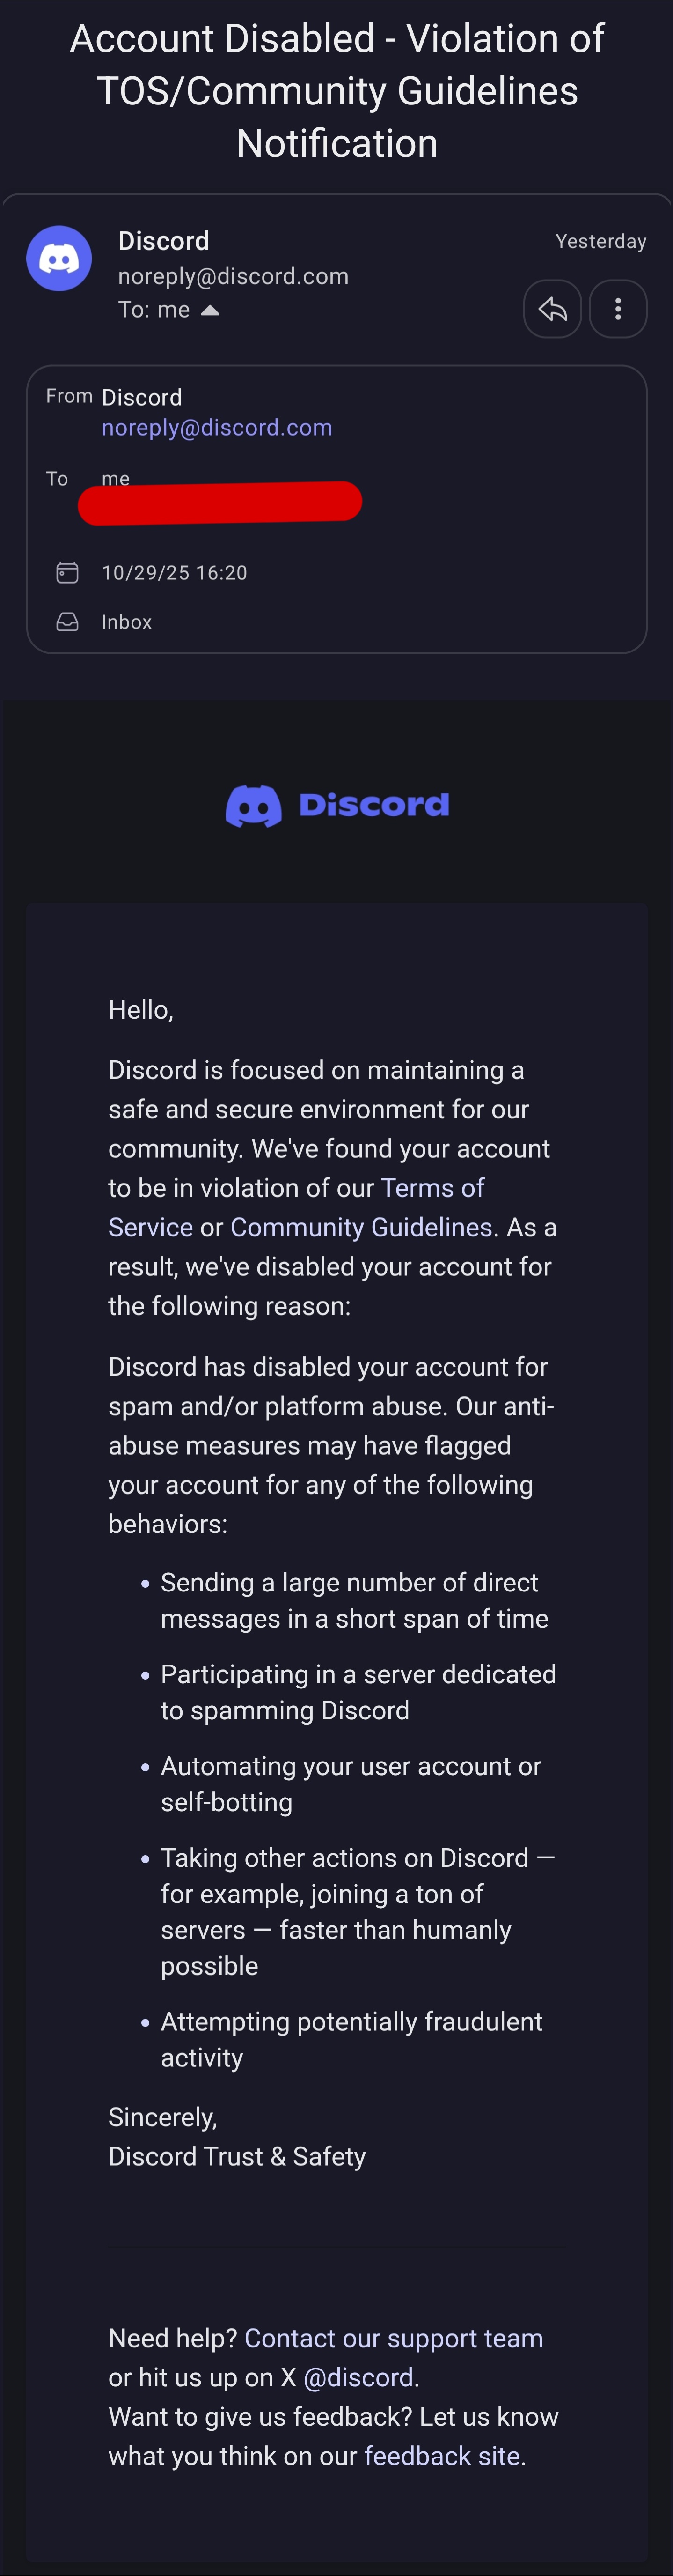673x2576 pixels.
Task: Open the Community Guidelines link
Action: click(x=360, y=1227)
